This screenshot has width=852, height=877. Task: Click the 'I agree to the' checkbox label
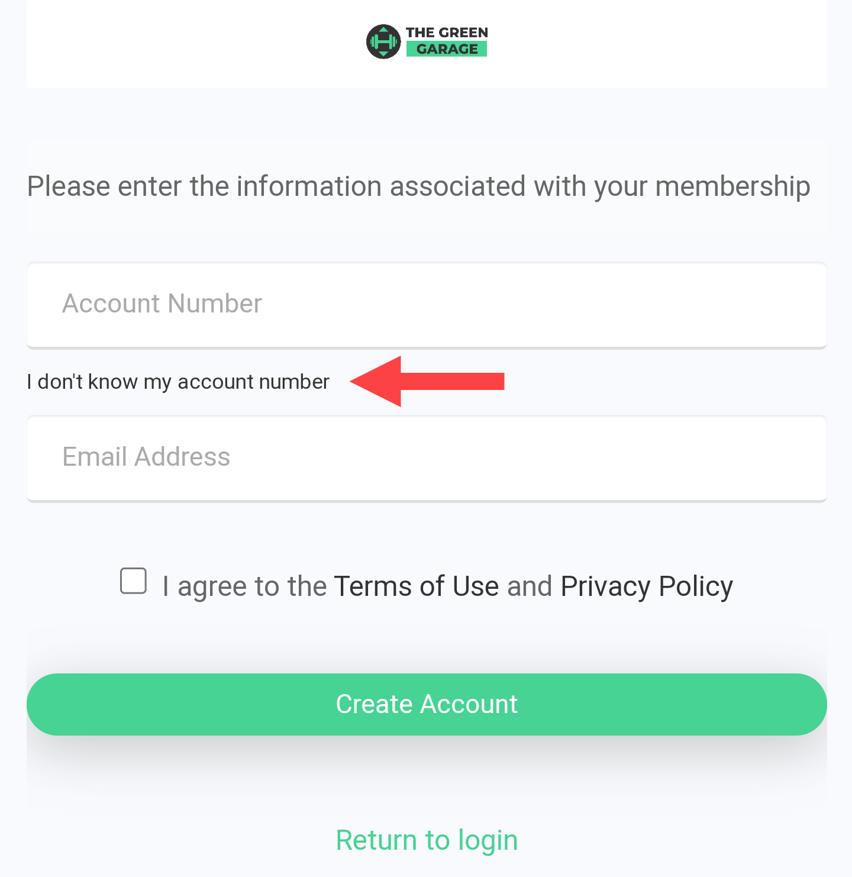click(244, 586)
